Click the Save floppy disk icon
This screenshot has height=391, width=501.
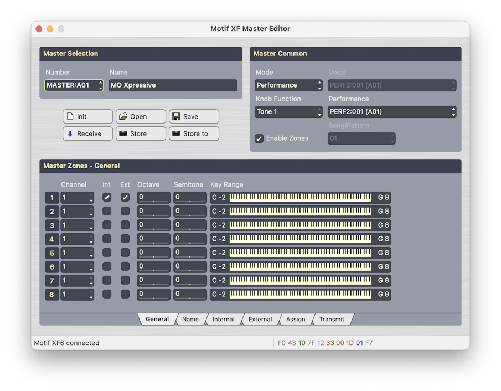point(176,117)
